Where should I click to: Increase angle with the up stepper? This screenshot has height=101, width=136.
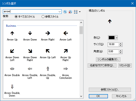tap(120, 50)
